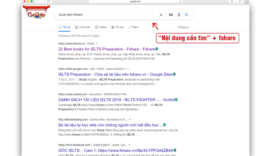Select the 'Tất cả' tab
The height and width of the screenshot is (156, 272).
(x=64, y=27)
